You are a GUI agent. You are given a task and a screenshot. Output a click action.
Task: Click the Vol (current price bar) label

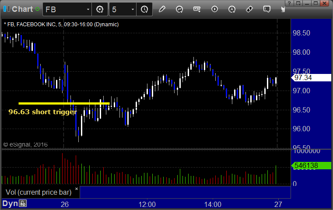(39, 192)
